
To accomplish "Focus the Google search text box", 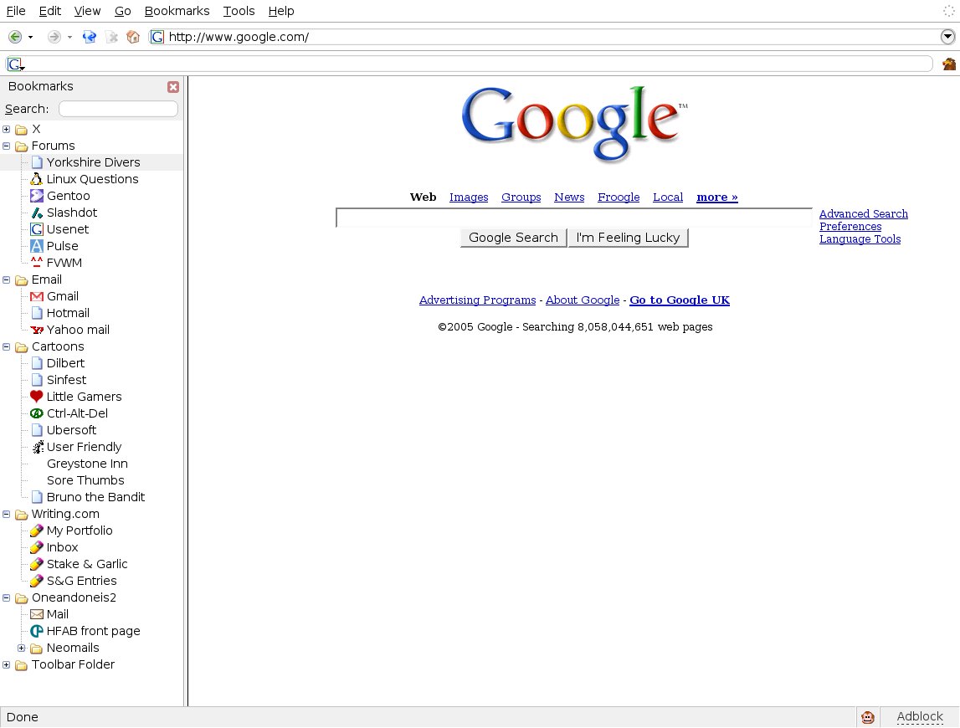I will [573, 218].
